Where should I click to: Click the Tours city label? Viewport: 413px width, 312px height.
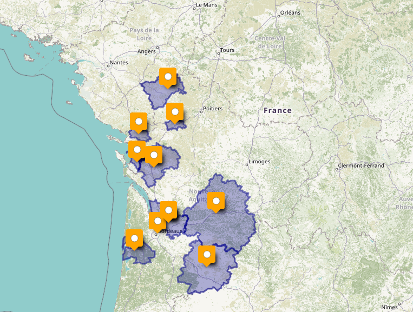tap(227, 51)
